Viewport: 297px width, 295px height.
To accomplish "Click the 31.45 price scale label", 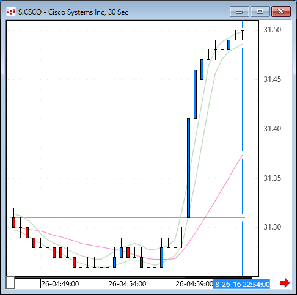I will pos(273,79).
